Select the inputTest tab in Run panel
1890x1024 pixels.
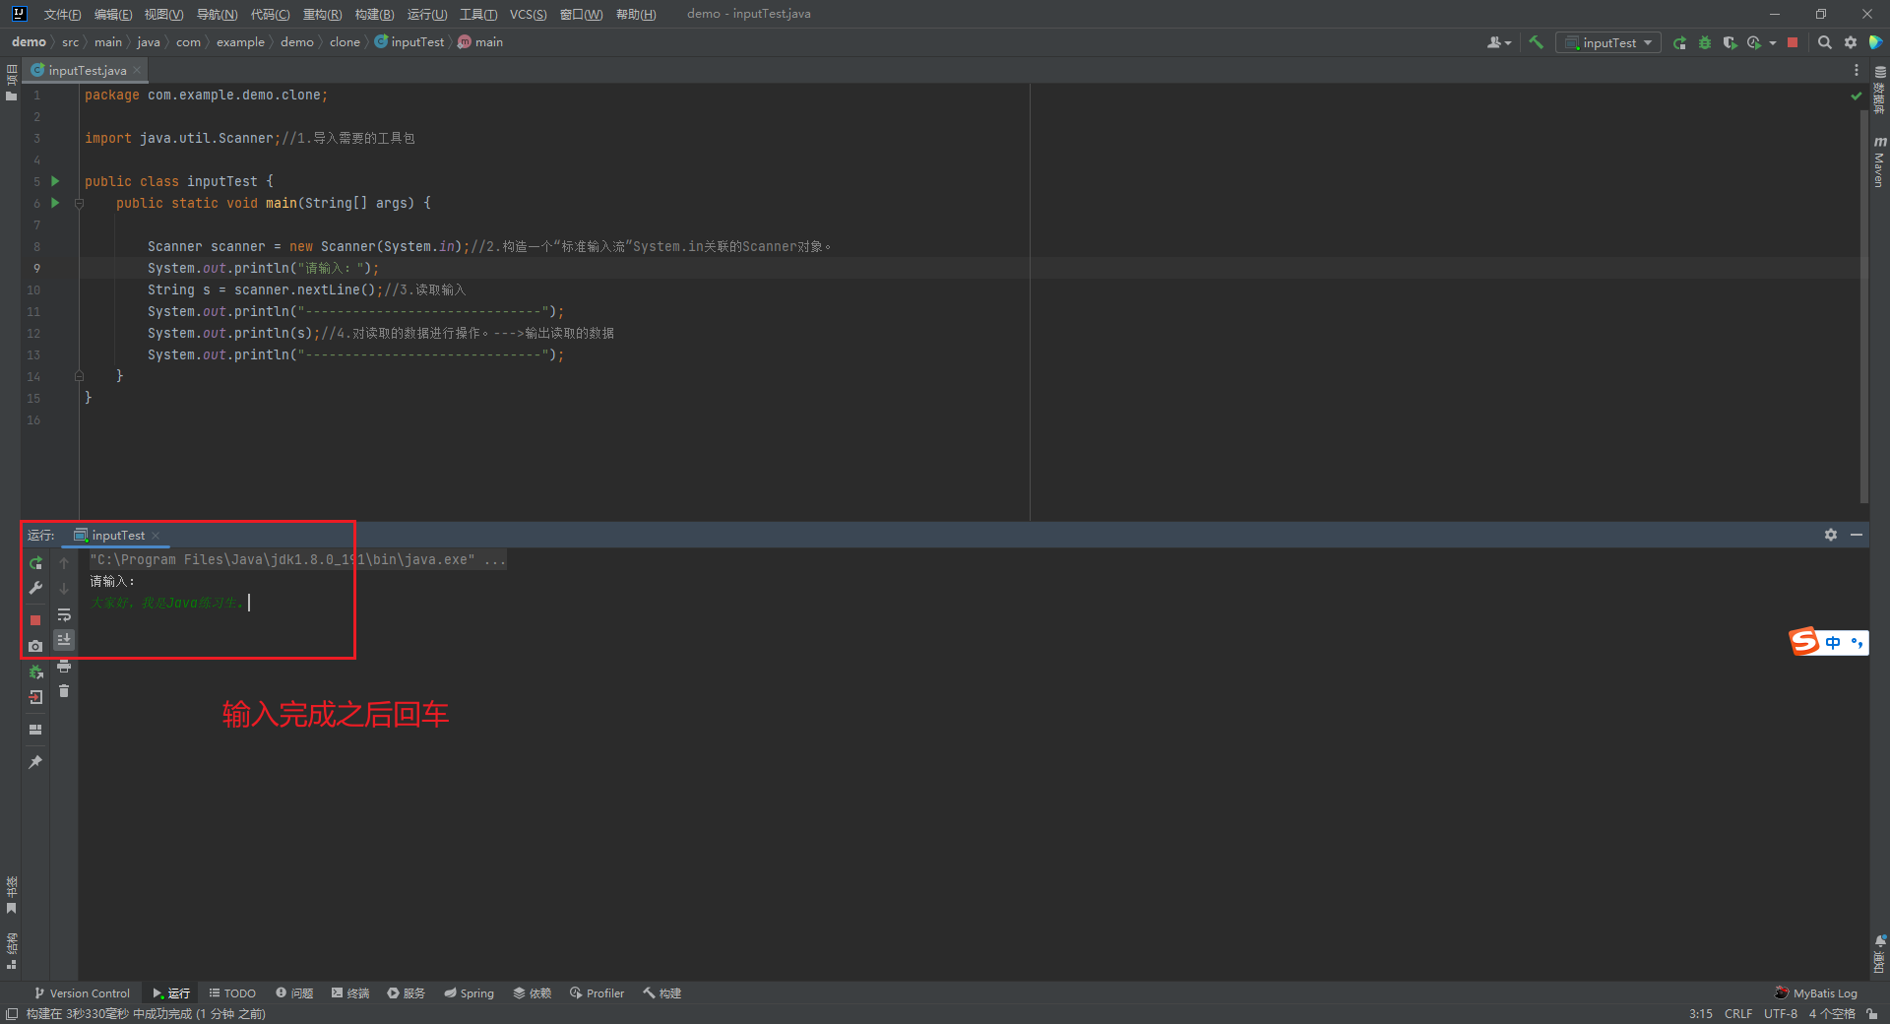pyautogui.click(x=117, y=535)
